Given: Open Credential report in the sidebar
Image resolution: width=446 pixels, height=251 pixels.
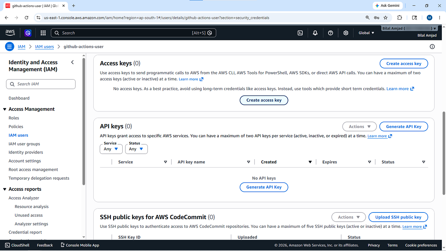Looking at the screenshot, I should coord(25,232).
